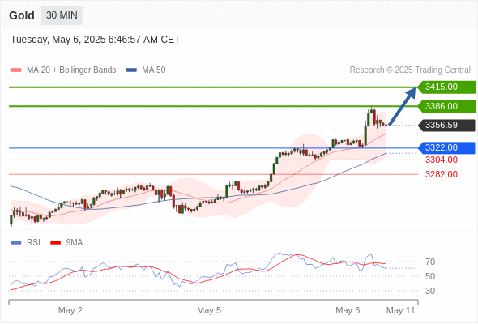The image size is (478, 324).
Task: Click the blue MA 50 legend swatch
Action: click(131, 70)
